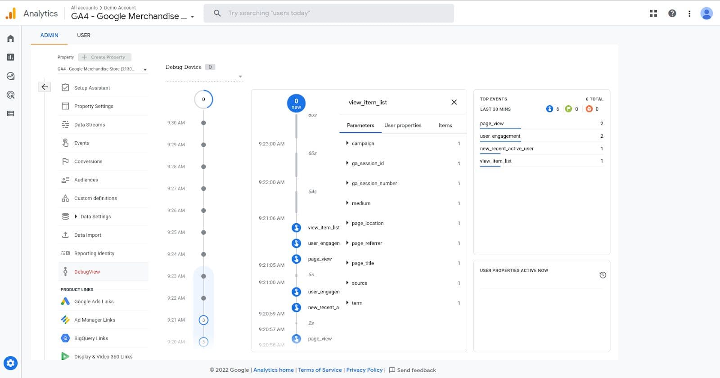720x378 pixels.
Task: Click the Conversions flag icon
Action: 65,161
